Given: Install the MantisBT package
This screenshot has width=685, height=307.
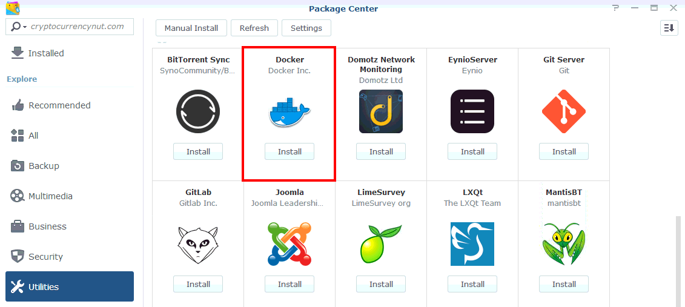Looking at the screenshot, I should [563, 284].
